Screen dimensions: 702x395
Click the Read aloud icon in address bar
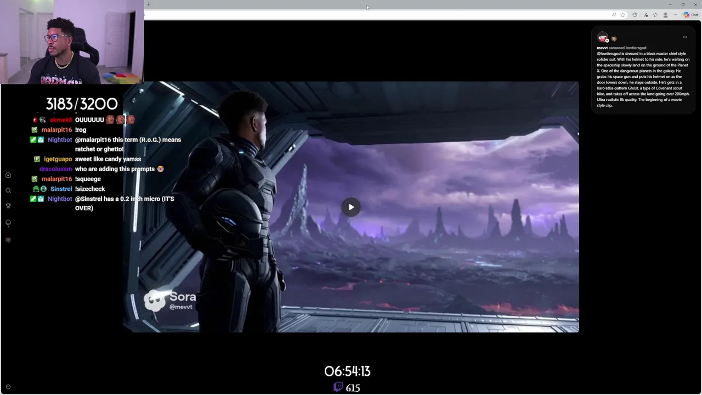pyautogui.click(x=614, y=15)
